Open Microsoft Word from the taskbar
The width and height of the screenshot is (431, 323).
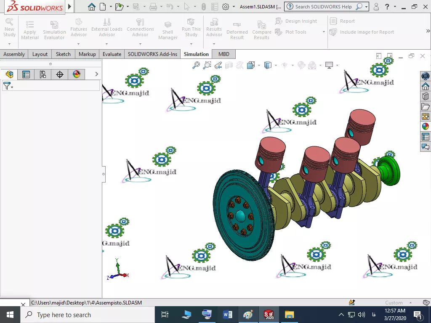coord(228,315)
